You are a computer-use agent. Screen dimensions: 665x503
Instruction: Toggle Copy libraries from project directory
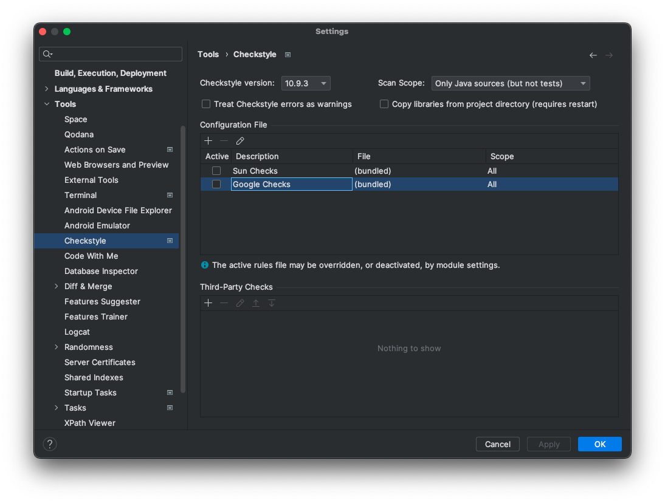click(384, 104)
